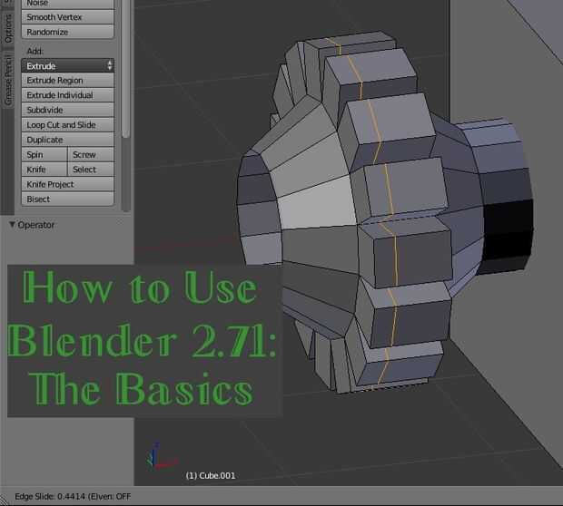Click Extrude Individual
563x506 pixels.
67,95
